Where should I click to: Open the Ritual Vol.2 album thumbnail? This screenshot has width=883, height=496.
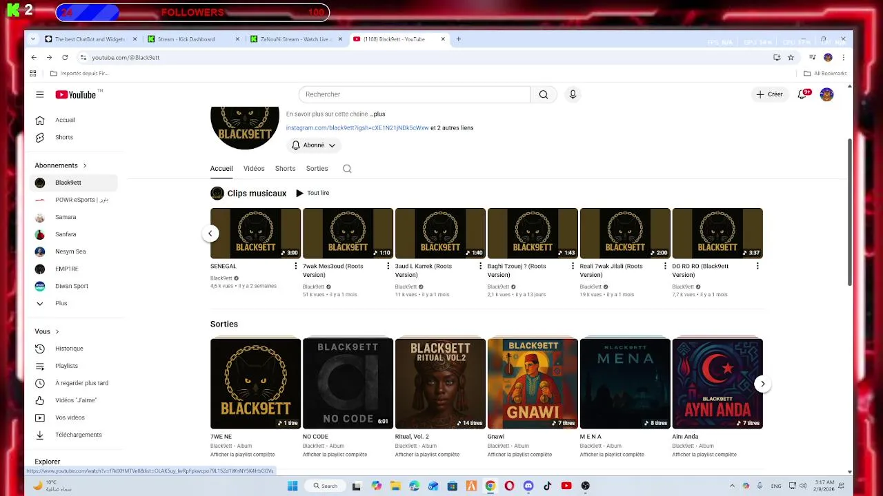coord(440,383)
